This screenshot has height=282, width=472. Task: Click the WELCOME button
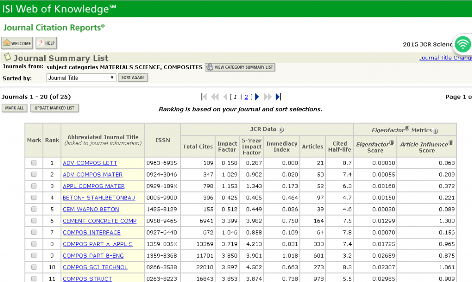click(x=17, y=43)
